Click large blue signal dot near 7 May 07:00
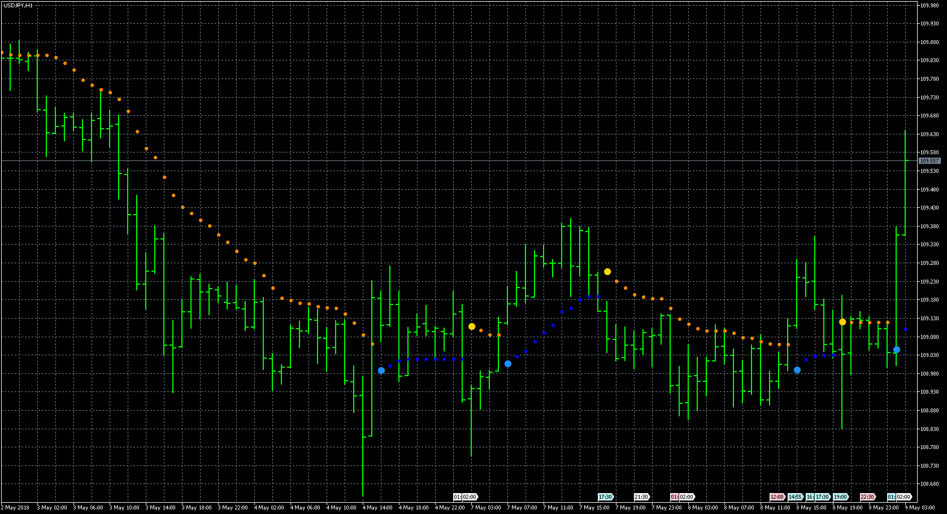Screen dimensions: 947x514 click(x=508, y=364)
